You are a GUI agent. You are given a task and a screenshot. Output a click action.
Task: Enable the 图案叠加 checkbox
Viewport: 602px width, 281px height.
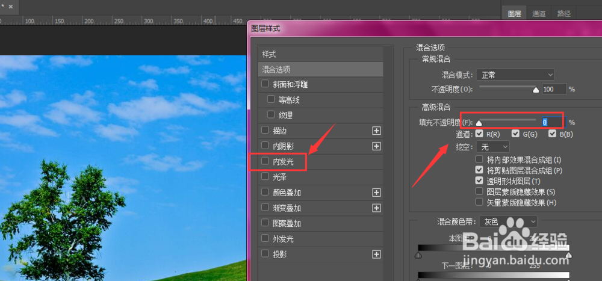265,223
